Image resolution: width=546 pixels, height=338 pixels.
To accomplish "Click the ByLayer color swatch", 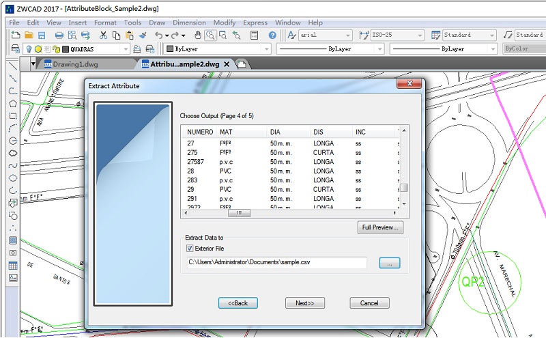I will pos(170,48).
